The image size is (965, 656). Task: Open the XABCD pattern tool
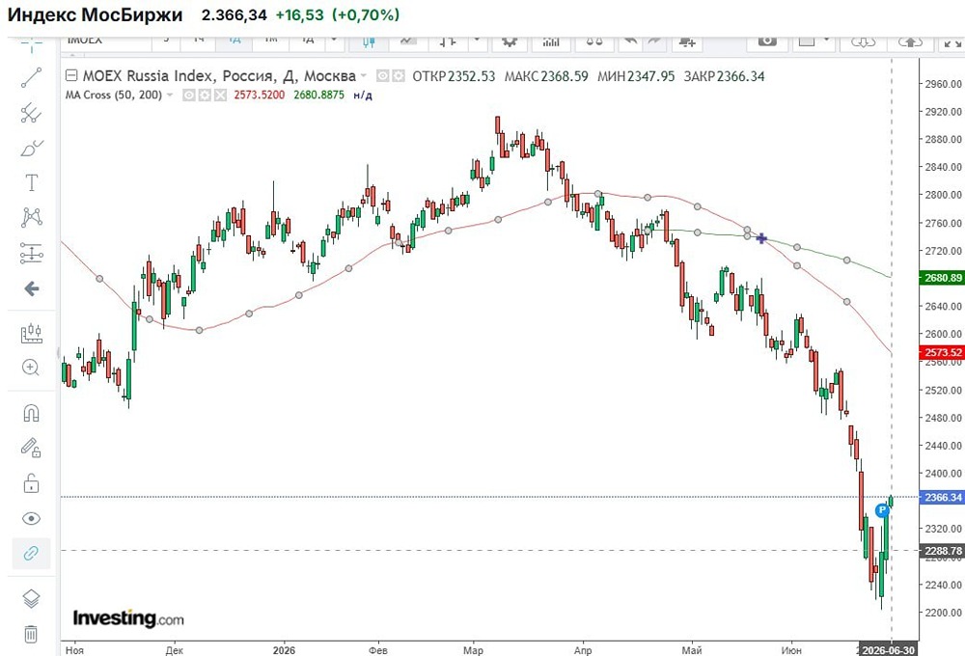coord(32,217)
